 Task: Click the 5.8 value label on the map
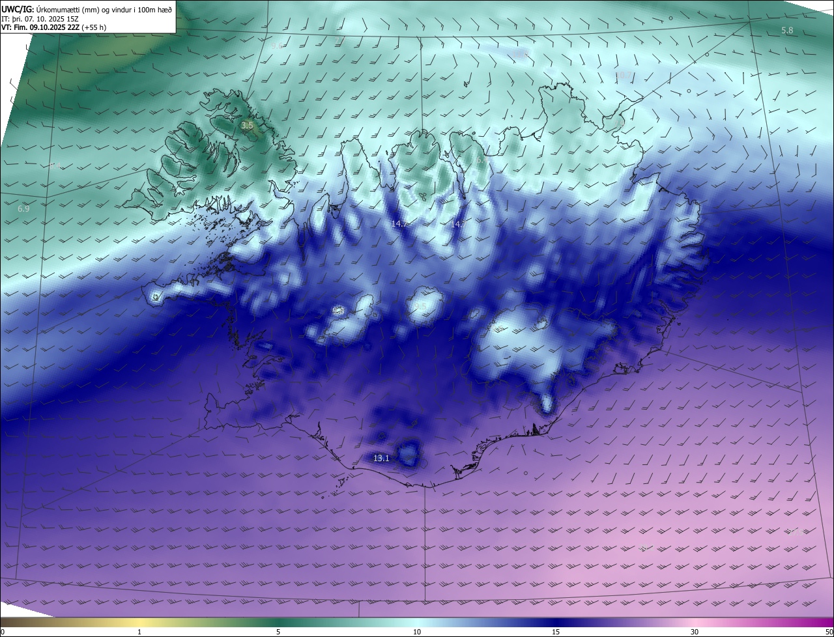click(x=787, y=31)
